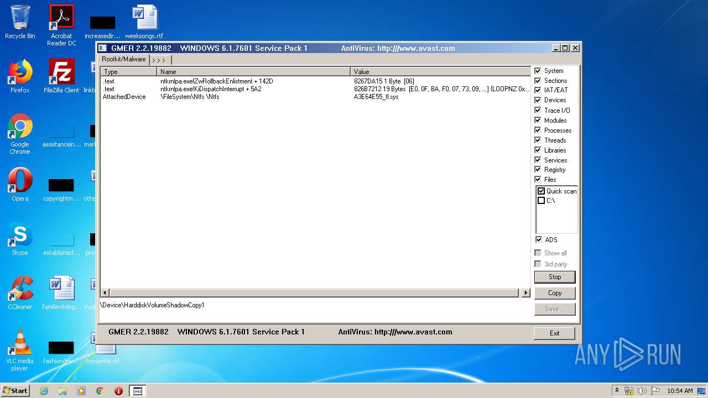Click the volume tray icon

(x=642, y=391)
